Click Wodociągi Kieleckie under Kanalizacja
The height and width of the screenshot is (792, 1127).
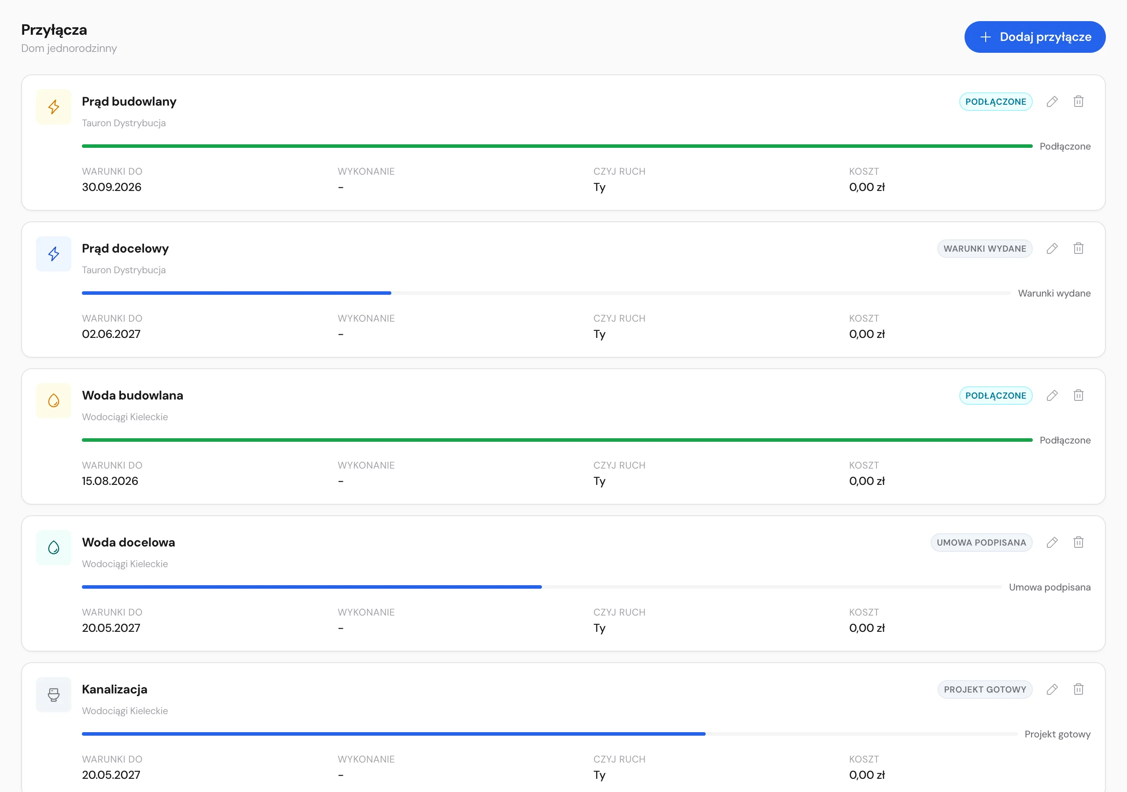pyautogui.click(x=125, y=711)
